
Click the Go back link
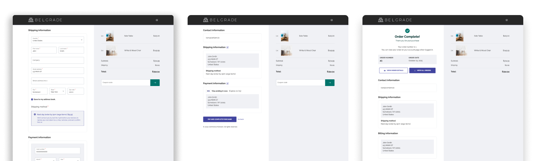tap(241, 119)
